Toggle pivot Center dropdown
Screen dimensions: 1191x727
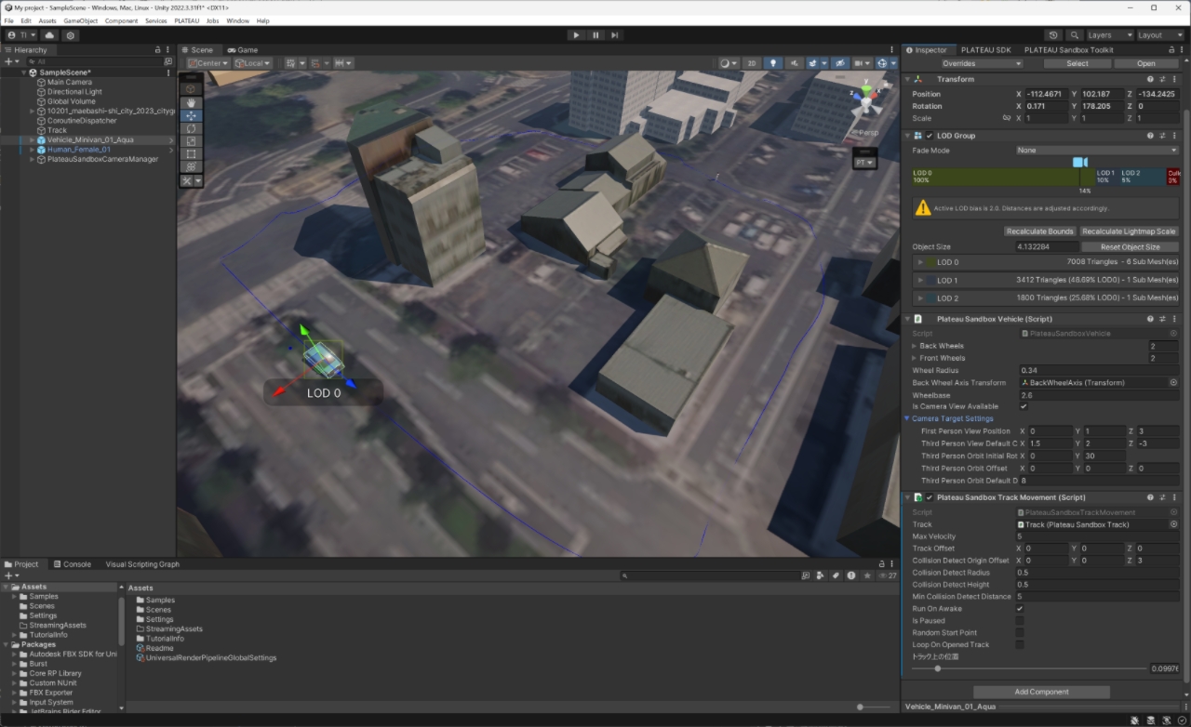207,63
